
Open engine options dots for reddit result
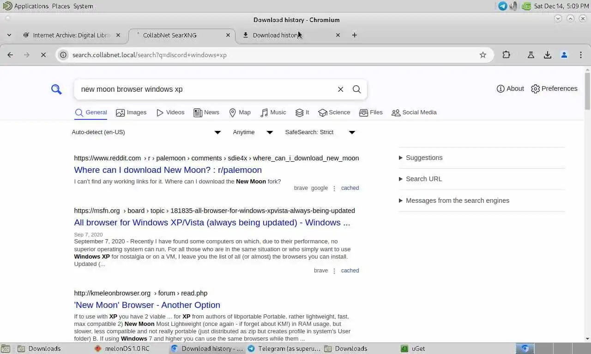pos(334,188)
